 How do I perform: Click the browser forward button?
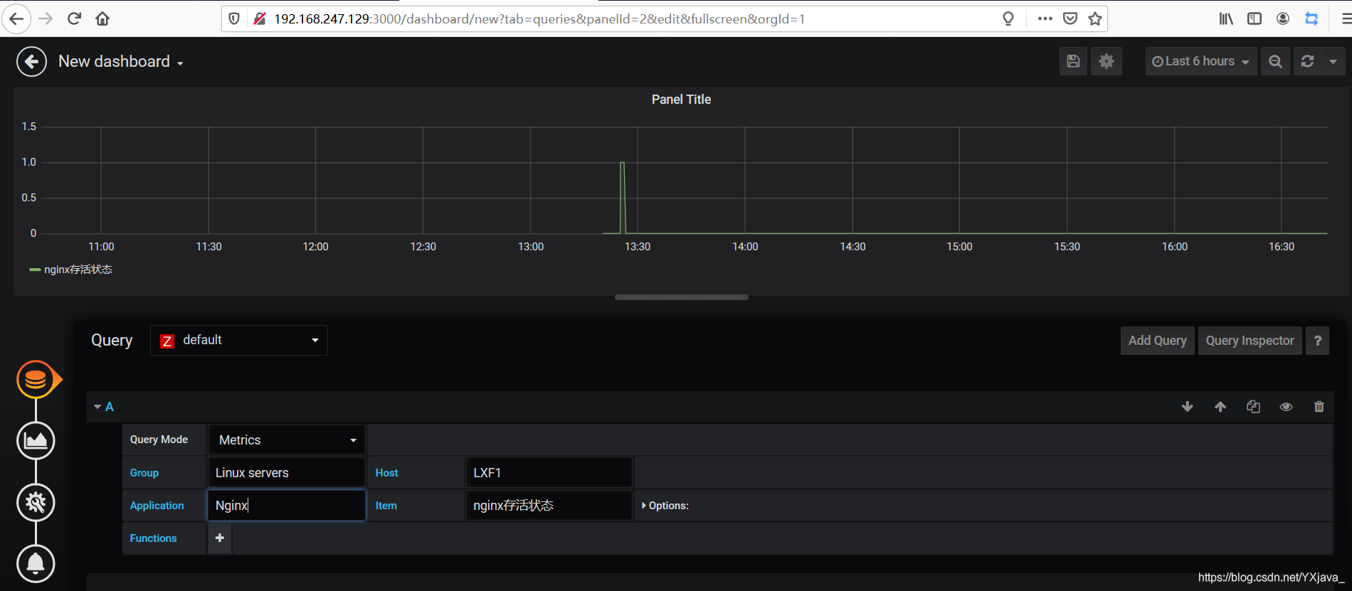(46, 18)
